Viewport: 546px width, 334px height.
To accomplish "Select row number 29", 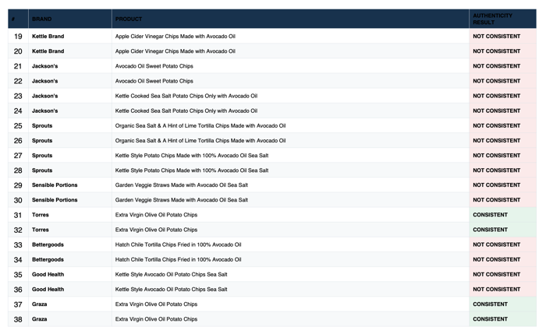I will pos(18,185).
